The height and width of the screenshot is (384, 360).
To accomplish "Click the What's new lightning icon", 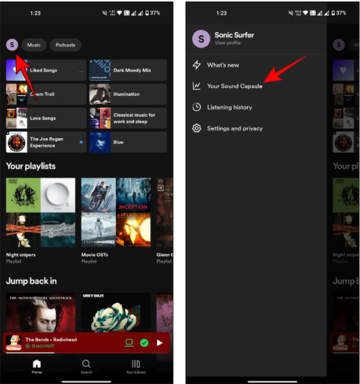I will (x=196, y=65).
